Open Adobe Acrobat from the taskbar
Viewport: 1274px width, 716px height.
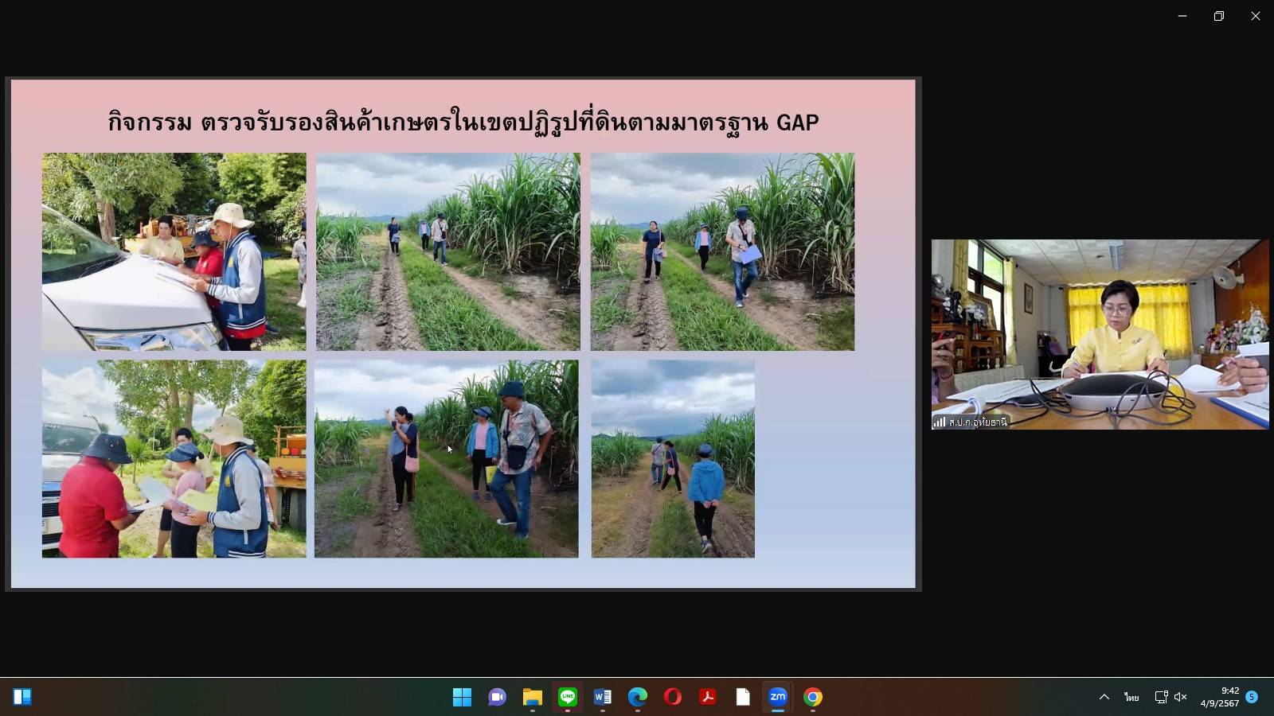click(707, 697)
